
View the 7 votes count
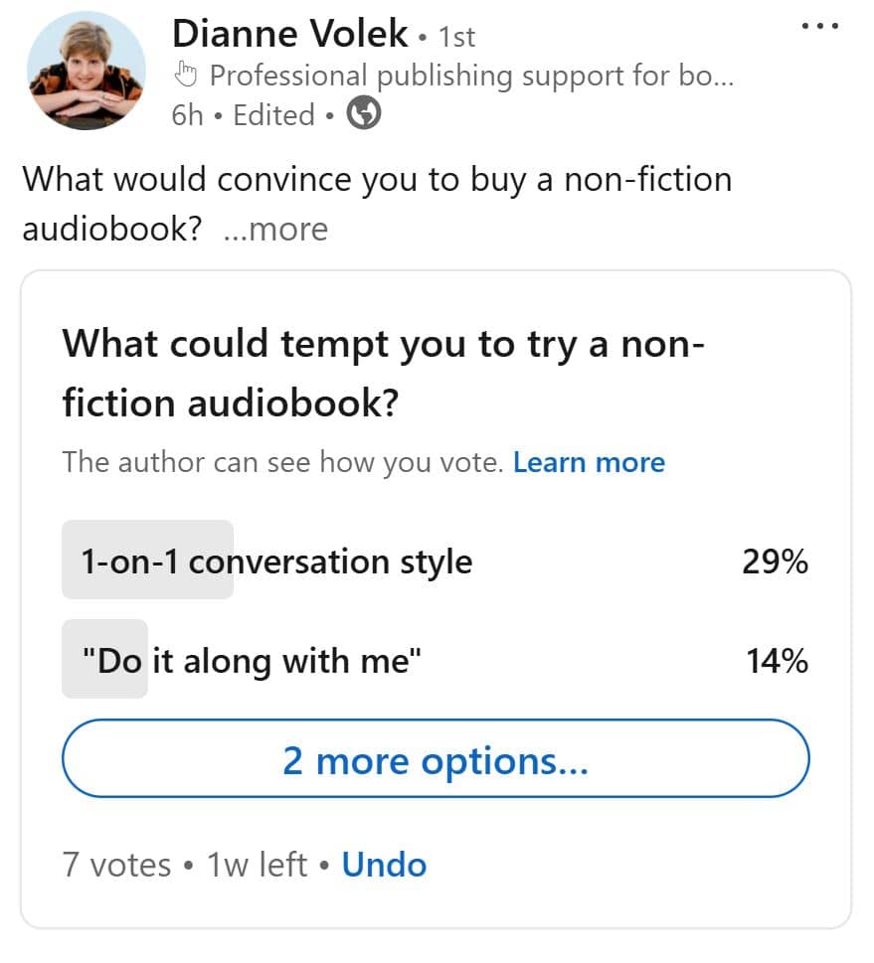[x=117, y=864]
